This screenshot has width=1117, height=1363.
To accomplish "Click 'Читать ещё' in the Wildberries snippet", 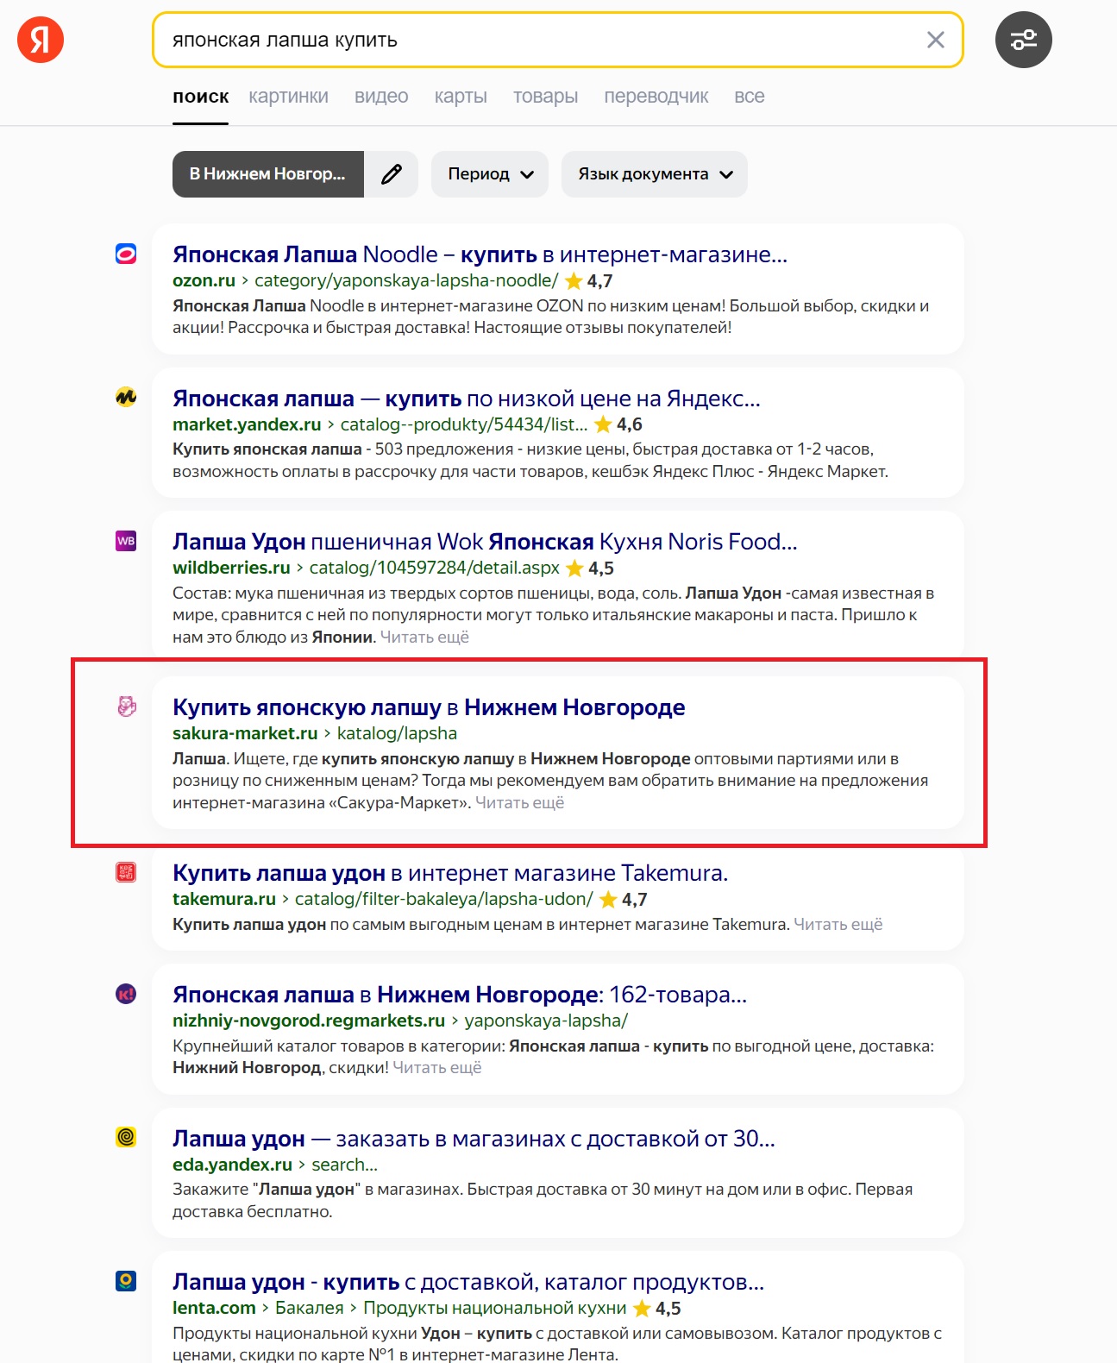I will (424, 638).
